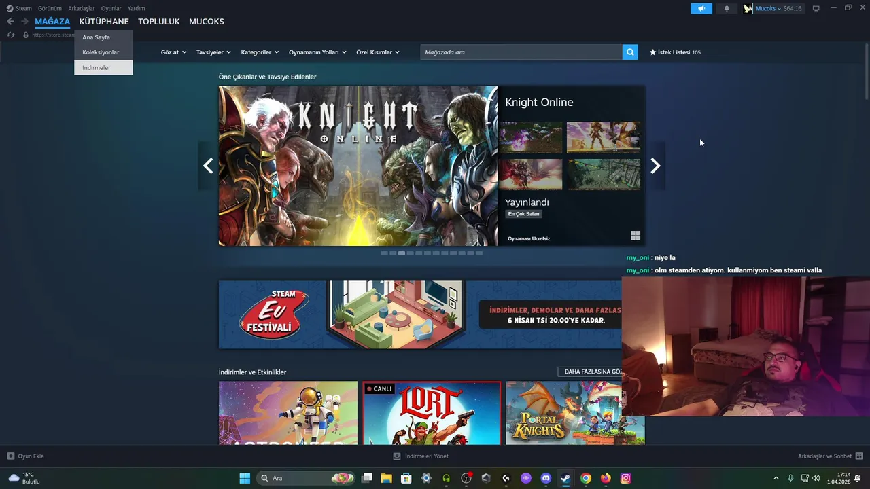
Task: Expand the Tavsiyeler dropdown
Action: (213, 52)
